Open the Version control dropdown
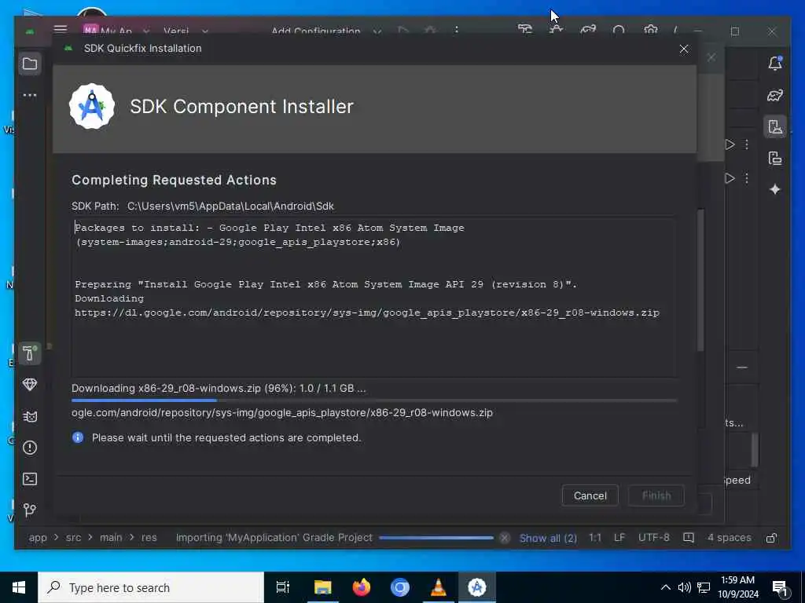Image resolution: width=805 pixels, height=603 pixels. point(186,31)
